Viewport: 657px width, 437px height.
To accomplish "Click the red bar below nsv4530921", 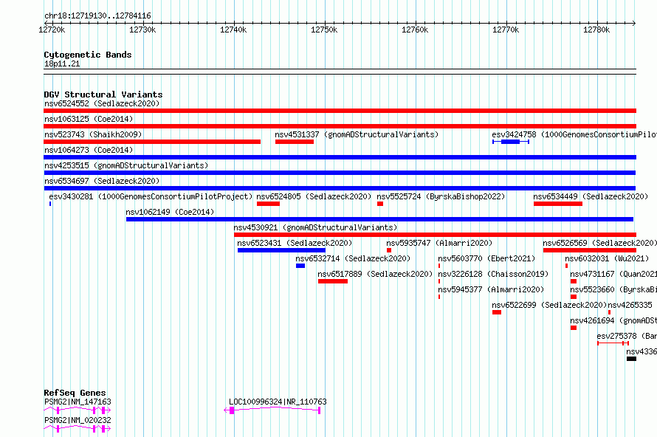I will [435, 235].
